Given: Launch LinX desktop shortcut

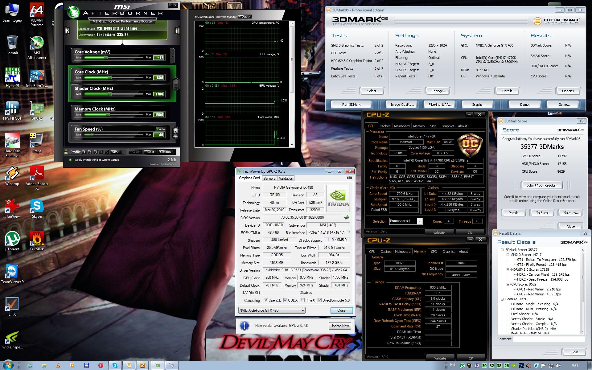Looking at the screenshot, I should [x=12, y=307].
